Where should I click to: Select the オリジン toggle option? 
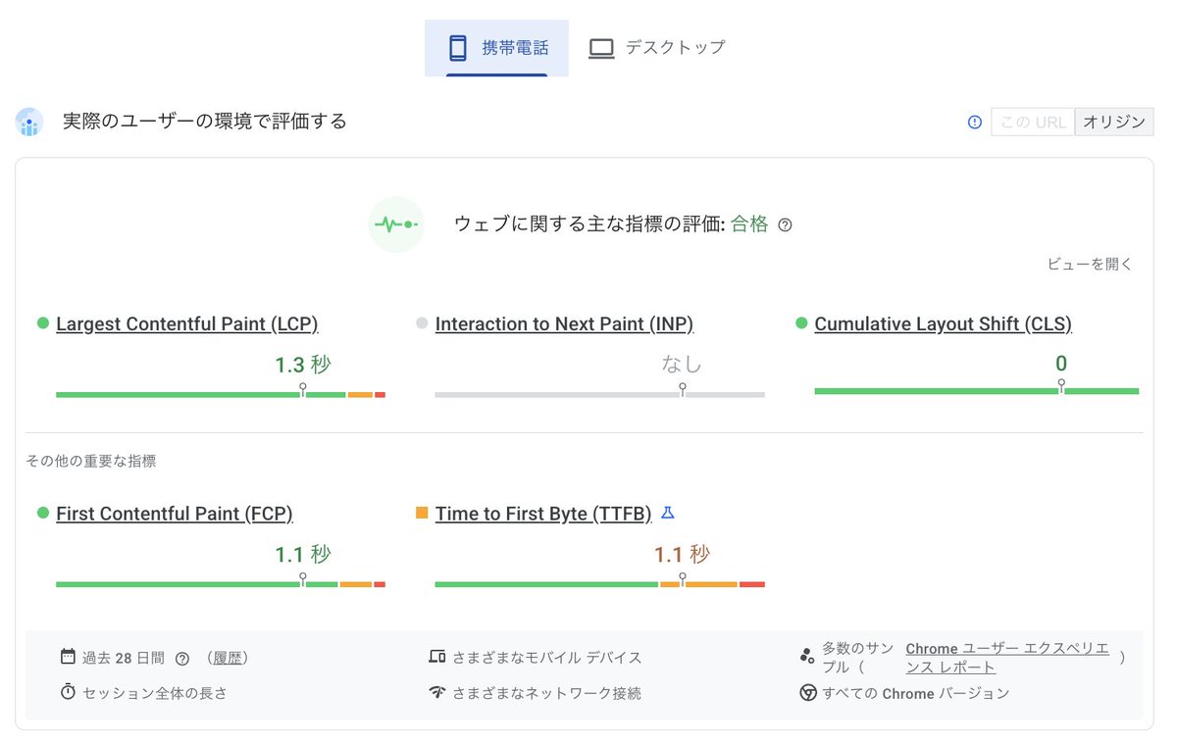click(x=1114, y=122)
